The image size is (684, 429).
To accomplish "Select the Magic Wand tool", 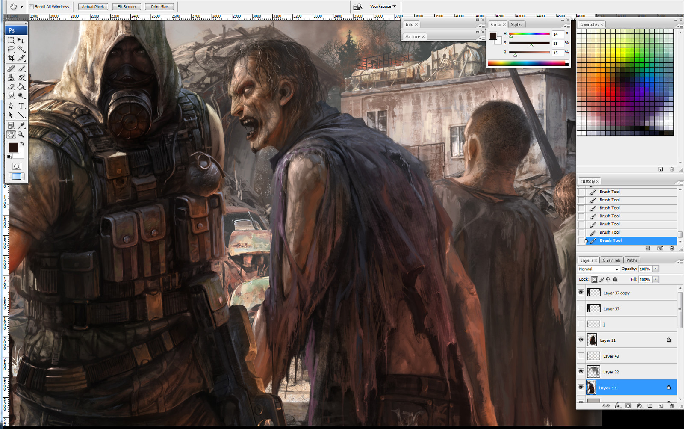I will pos(21,49).
